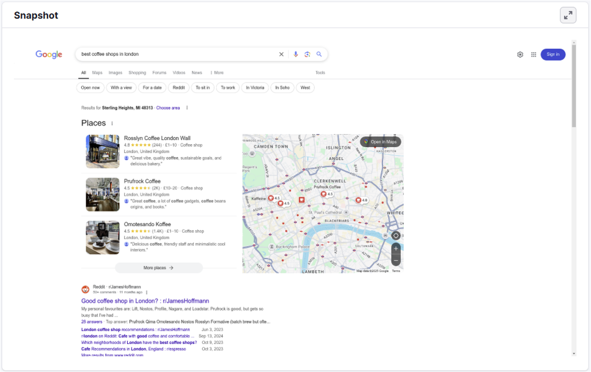
Task: Switch to the Images tab
Action: (x=115, y=73)
